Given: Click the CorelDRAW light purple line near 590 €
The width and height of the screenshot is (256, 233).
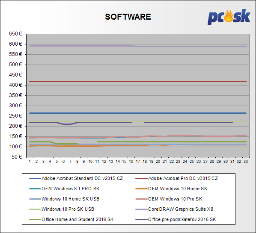Looking at the screenshot, I should click(x=138, y=46).
